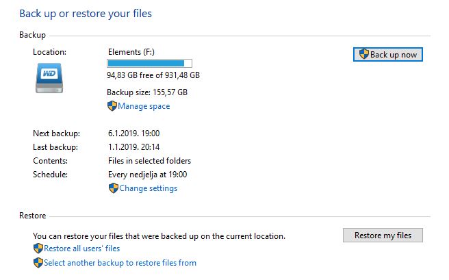Click the Back up or restore your files heading
Viewport: 449px width, 280px height.
coord(86,14)
